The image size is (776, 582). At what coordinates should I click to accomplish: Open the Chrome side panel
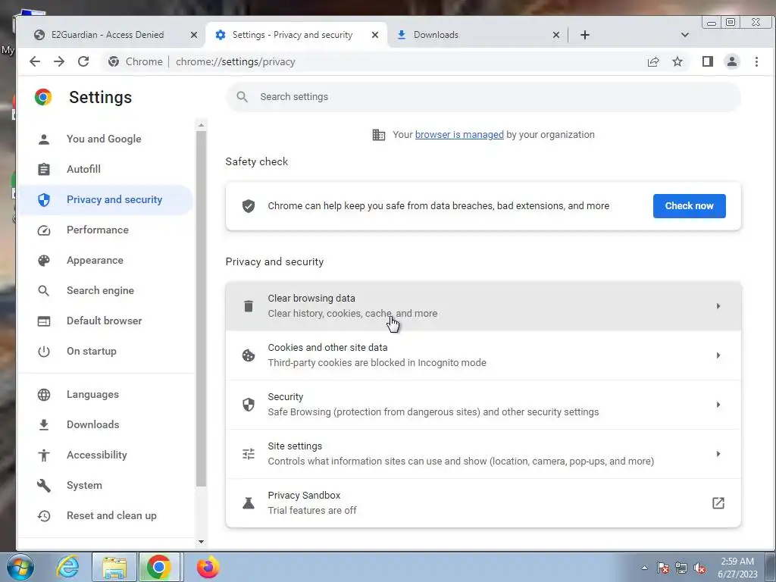(x=708, y=61)
